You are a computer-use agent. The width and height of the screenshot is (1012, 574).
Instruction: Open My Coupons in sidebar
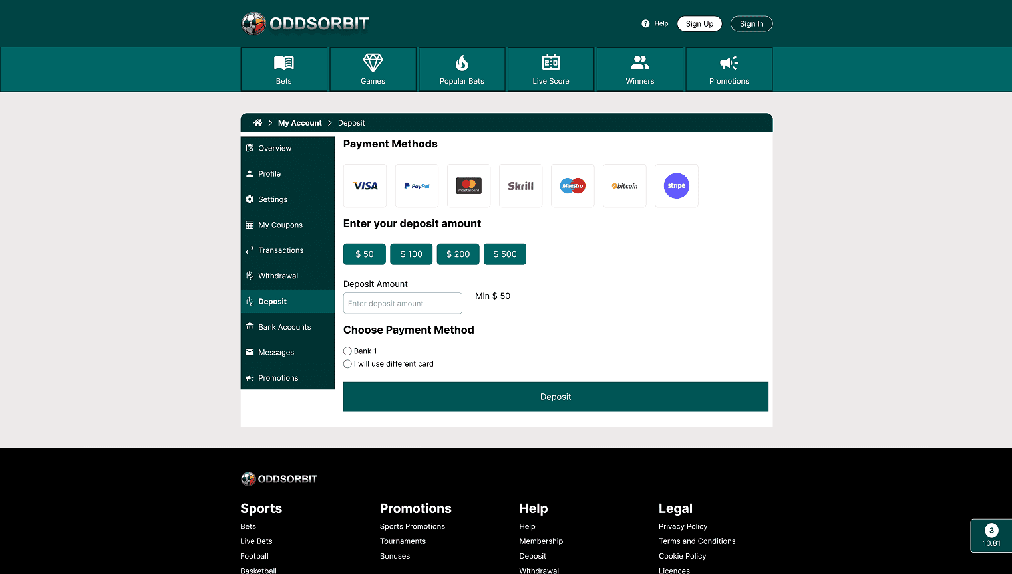click(x=287, y=225)
